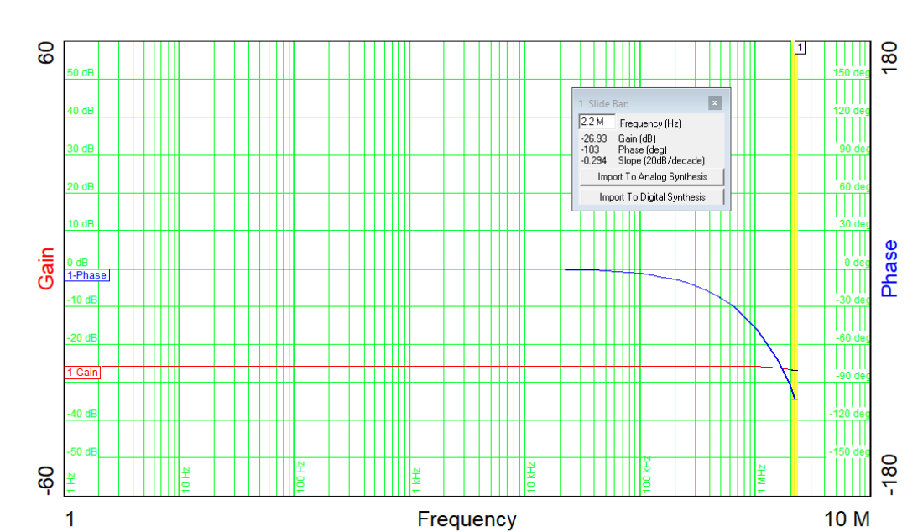Close the Slide Bar dialog
923x532 pixels.
[x=716, y=102]
